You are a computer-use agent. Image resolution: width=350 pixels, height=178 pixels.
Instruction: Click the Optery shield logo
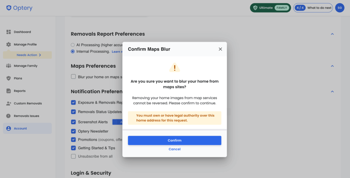[9, 8]
